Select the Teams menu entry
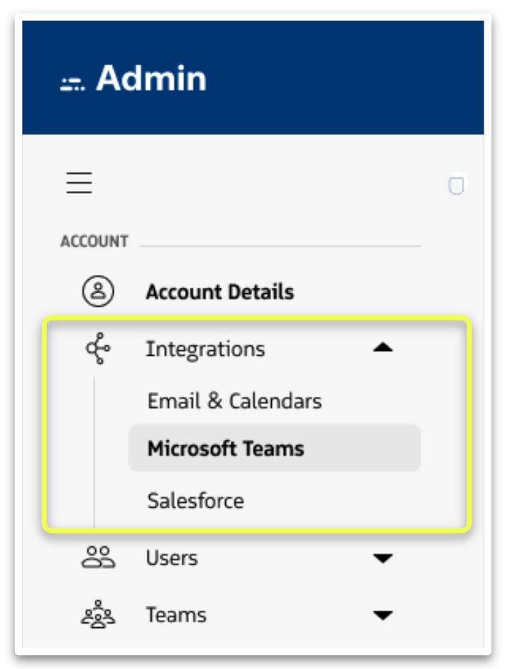 (x=175, y=615)
